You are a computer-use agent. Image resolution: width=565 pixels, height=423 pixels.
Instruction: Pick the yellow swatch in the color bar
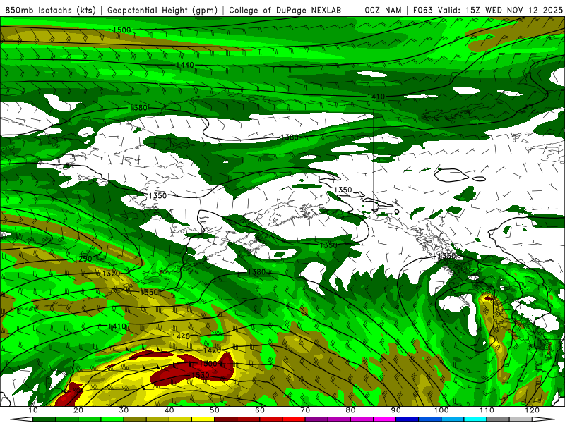[x=203, y=419]
